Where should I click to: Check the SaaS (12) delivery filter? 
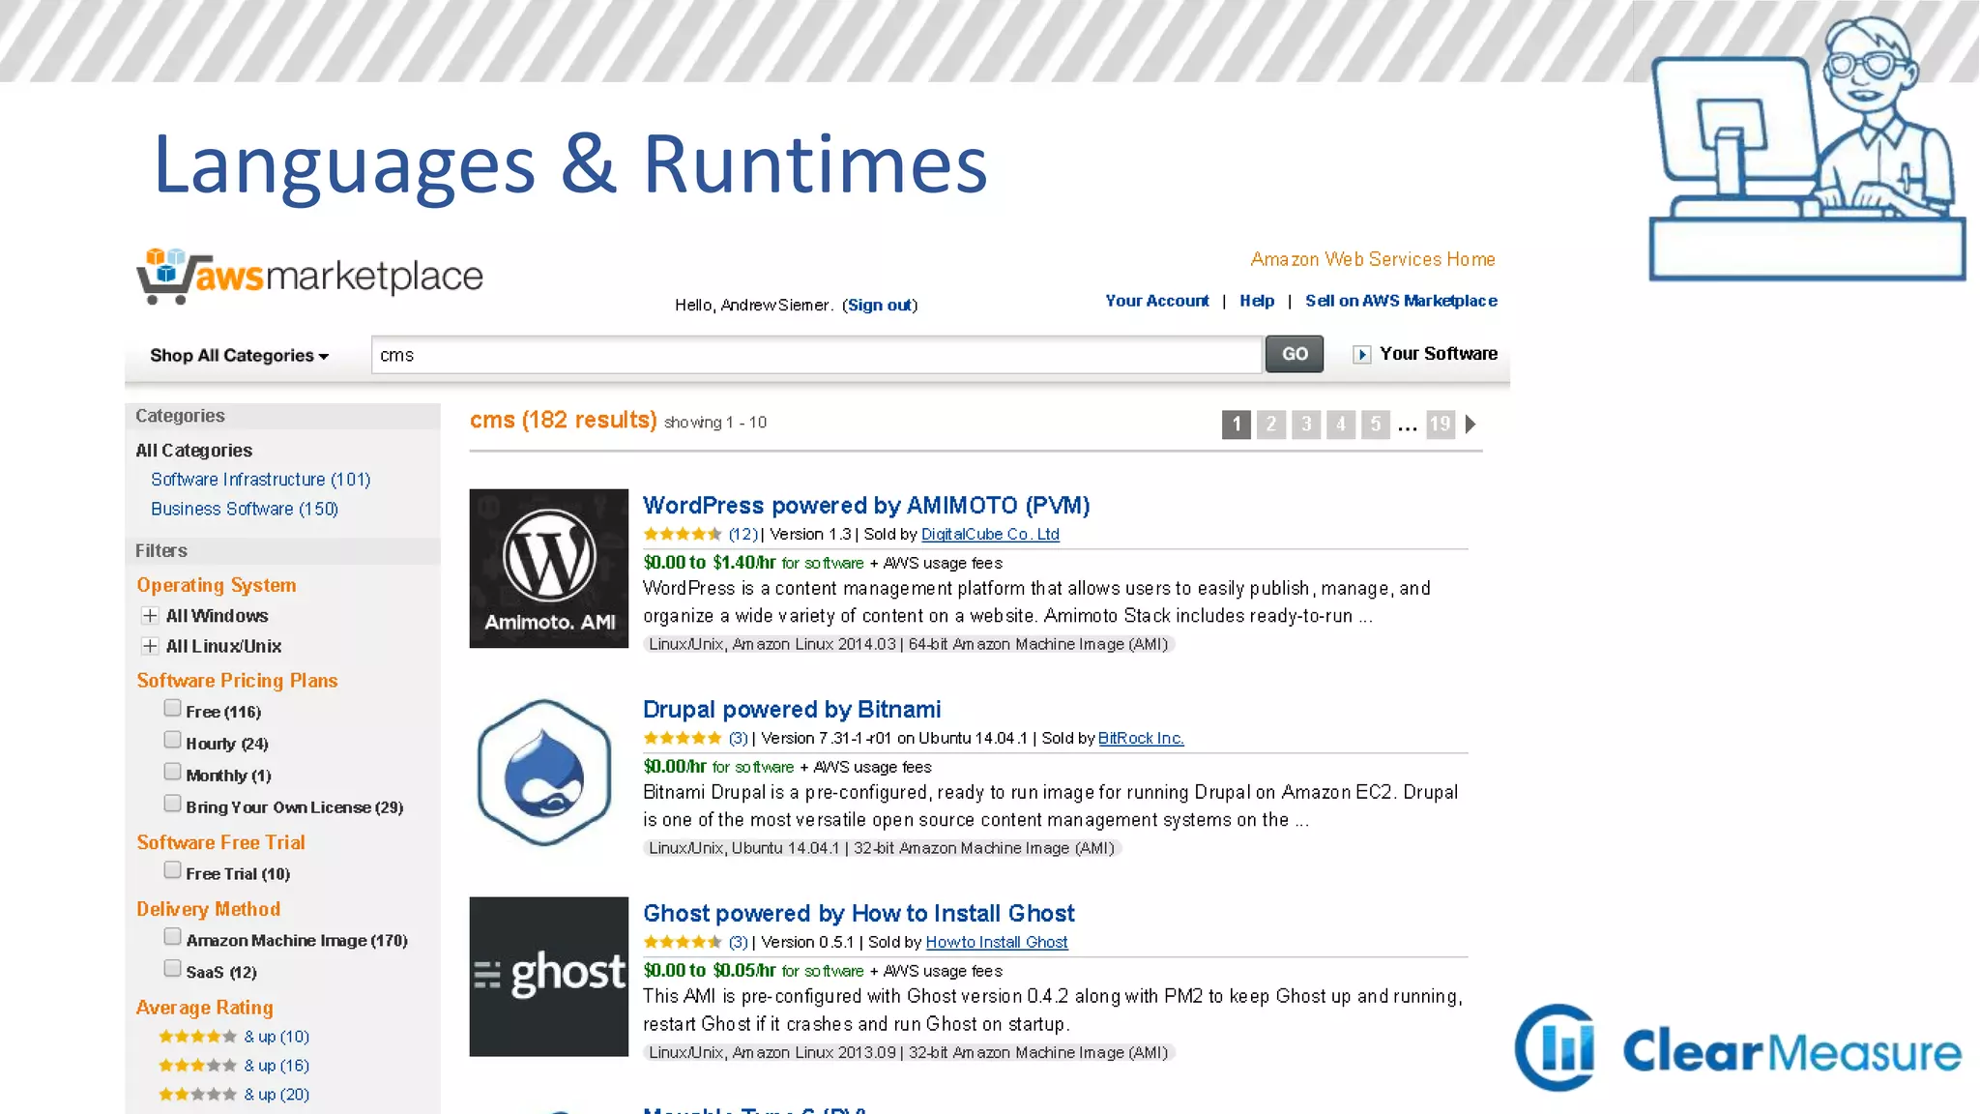(172, 968)
